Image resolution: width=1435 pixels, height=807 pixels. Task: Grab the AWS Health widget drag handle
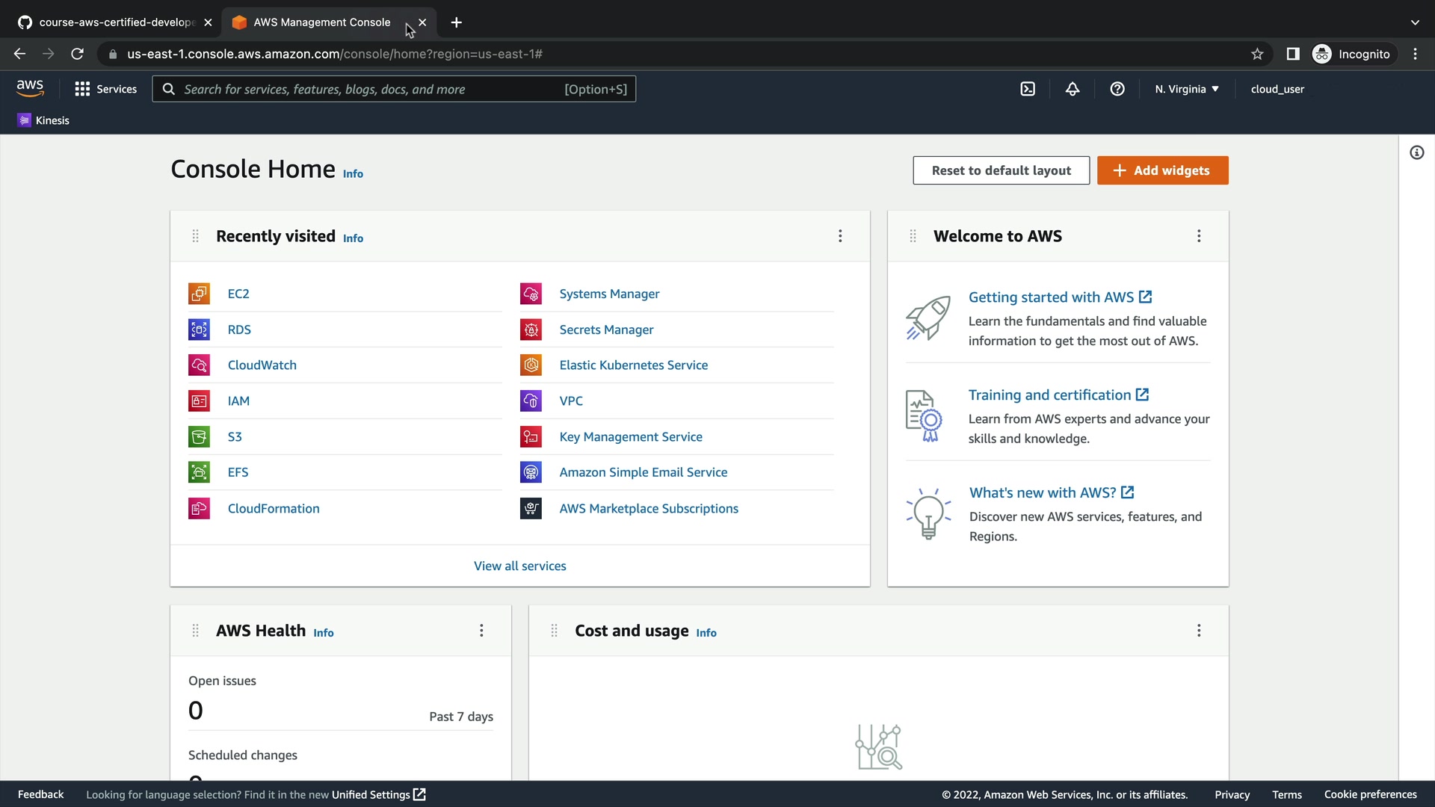[195, 631]
